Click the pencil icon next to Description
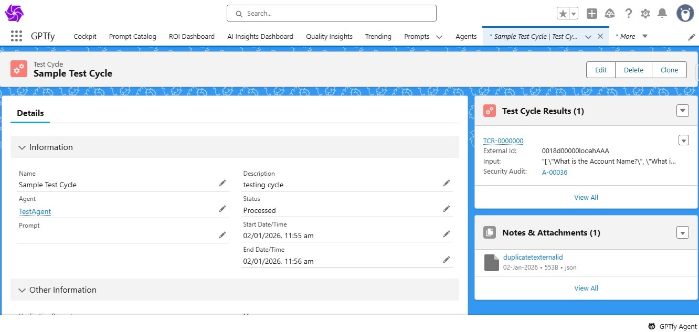 tap(446, 183)
